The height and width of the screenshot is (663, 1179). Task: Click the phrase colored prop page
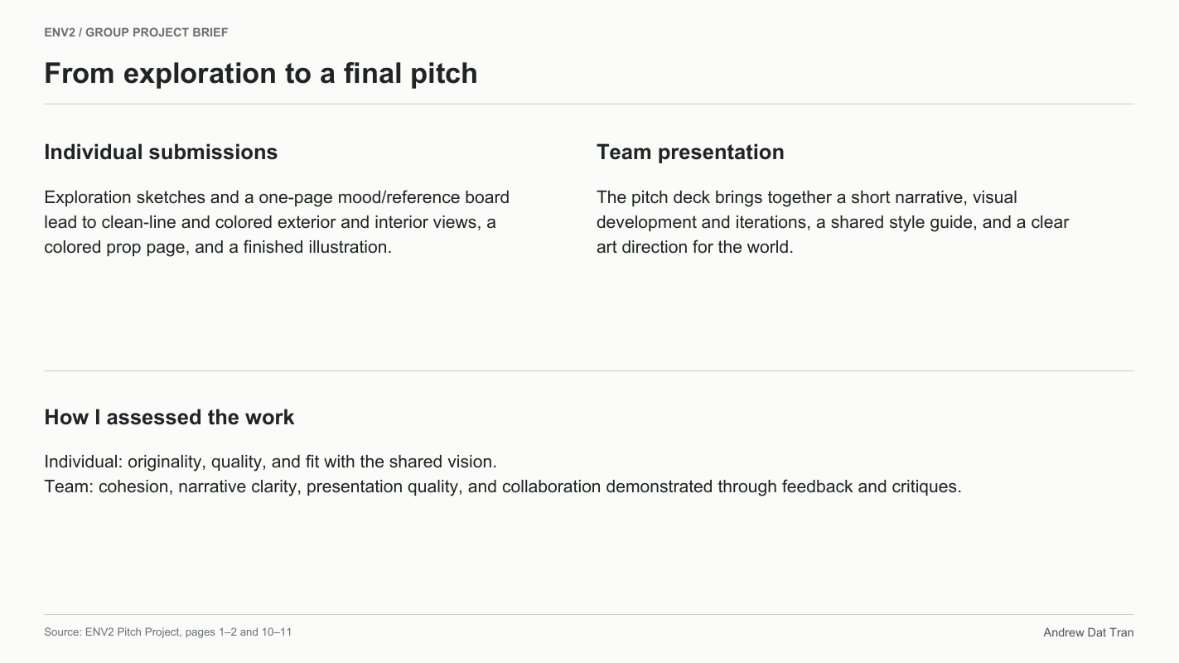pyautogui.click(x=117, y=247)
